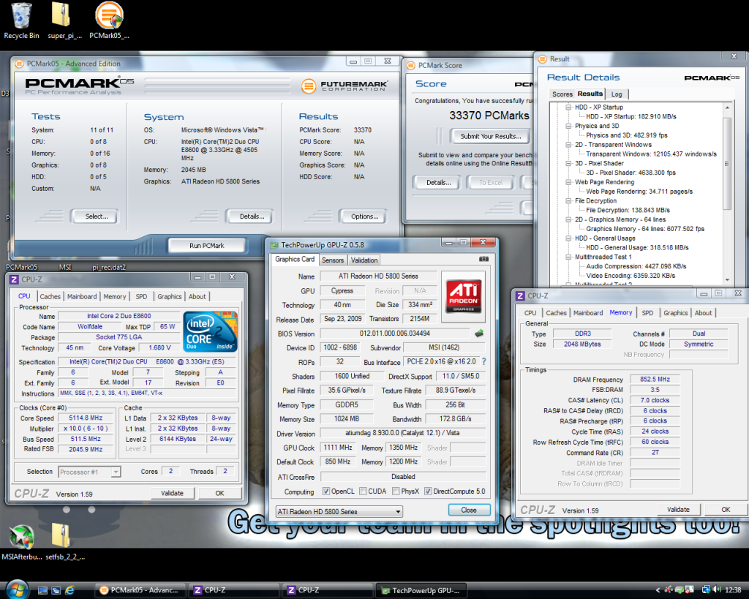Open the PCMark05 desktop shortcut icon
Screen dimensions: 749x599
[109, 20]
